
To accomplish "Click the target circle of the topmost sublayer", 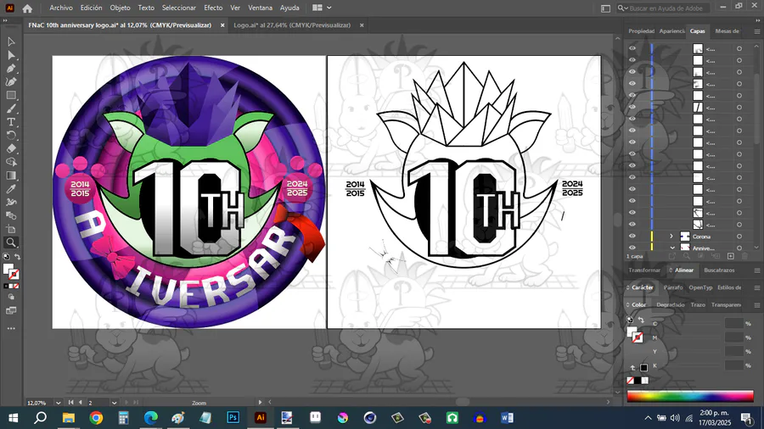I will coord(739,48).
